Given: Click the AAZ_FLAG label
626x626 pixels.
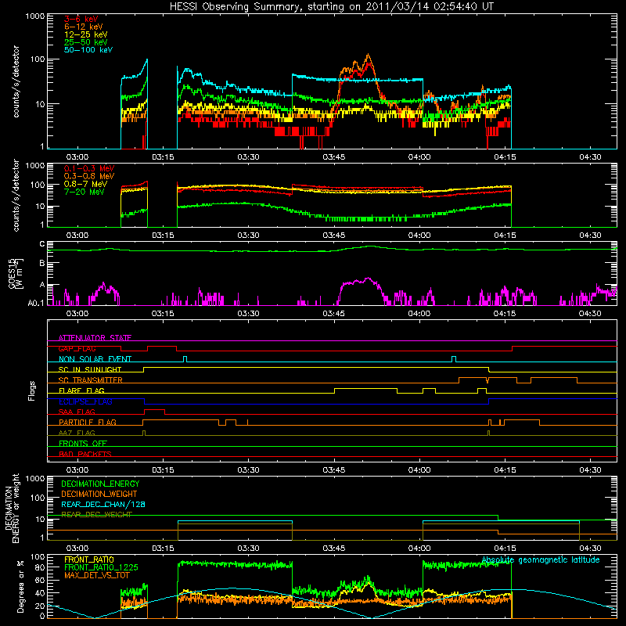Looking at the screenshot, I should click(77, 433).
